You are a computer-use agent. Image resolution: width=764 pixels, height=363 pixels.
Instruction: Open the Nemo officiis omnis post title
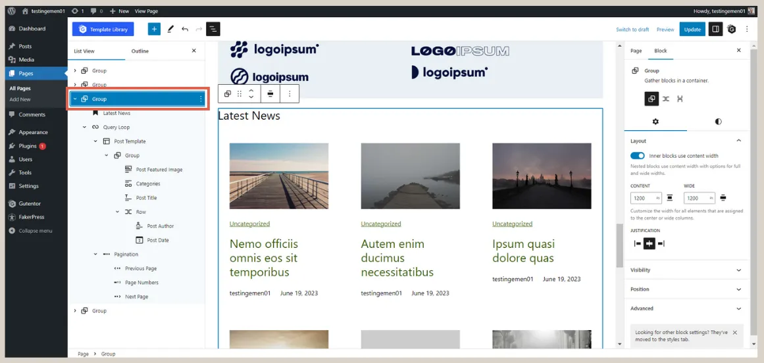264,258
